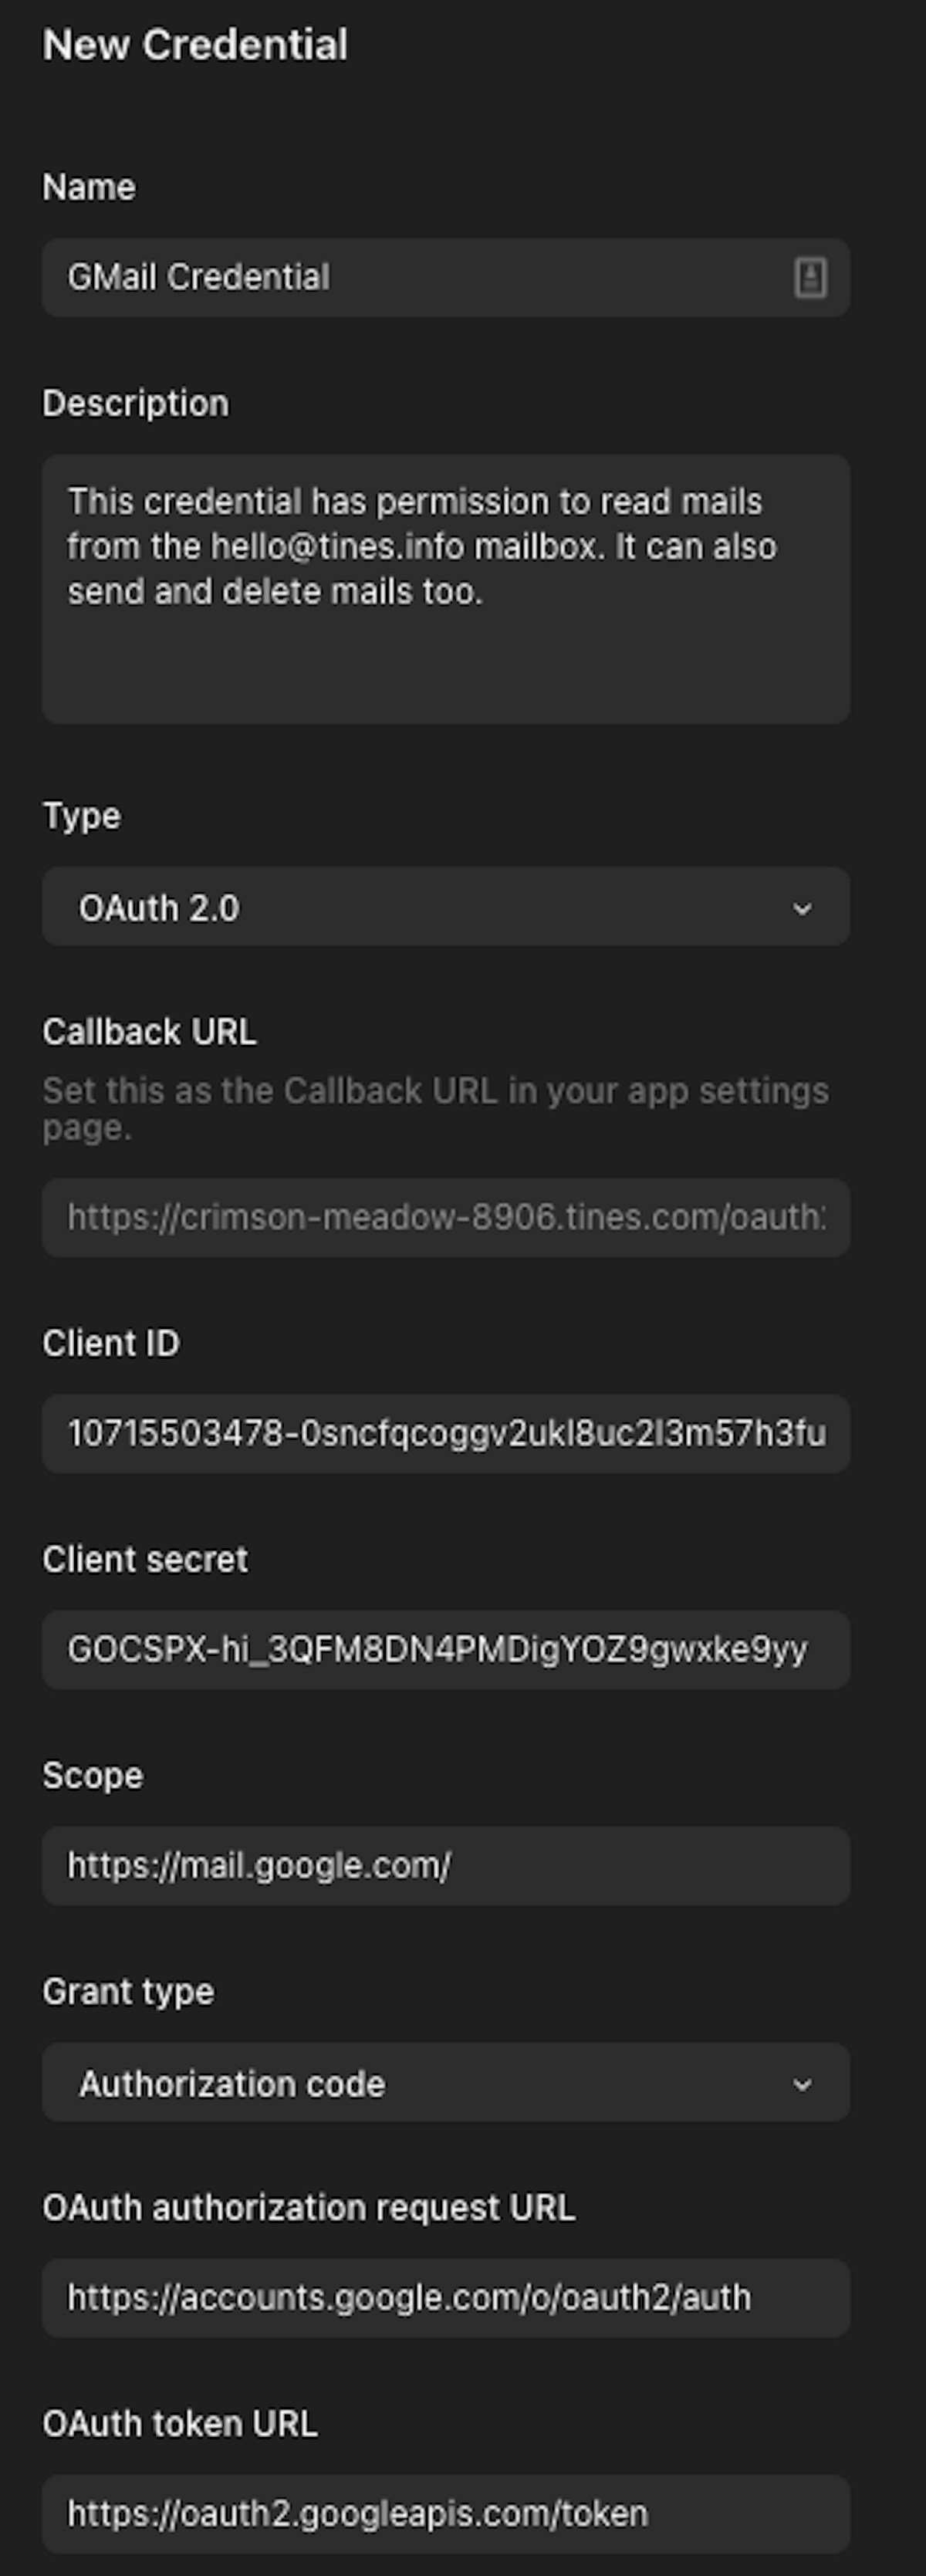
Task: Click the autofill icon in the Name field
Action: 810,278
